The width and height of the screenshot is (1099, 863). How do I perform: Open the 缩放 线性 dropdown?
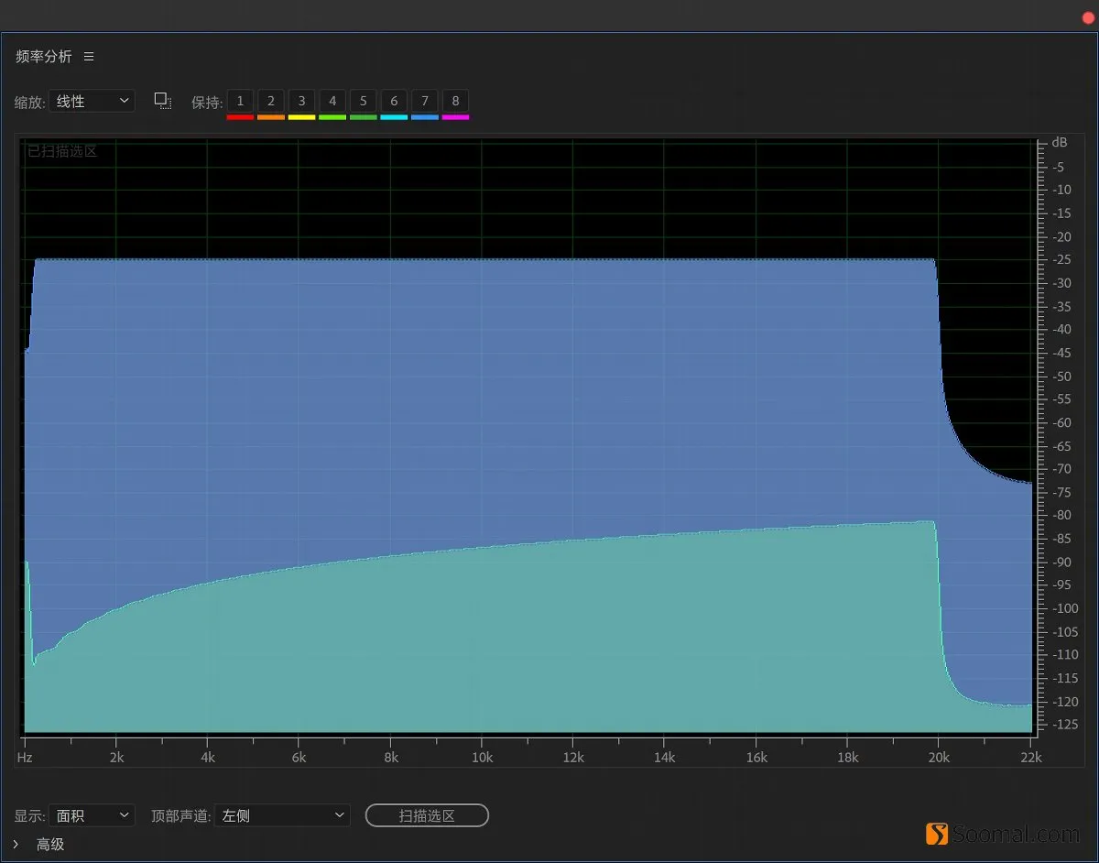click(x=92, y=101)
